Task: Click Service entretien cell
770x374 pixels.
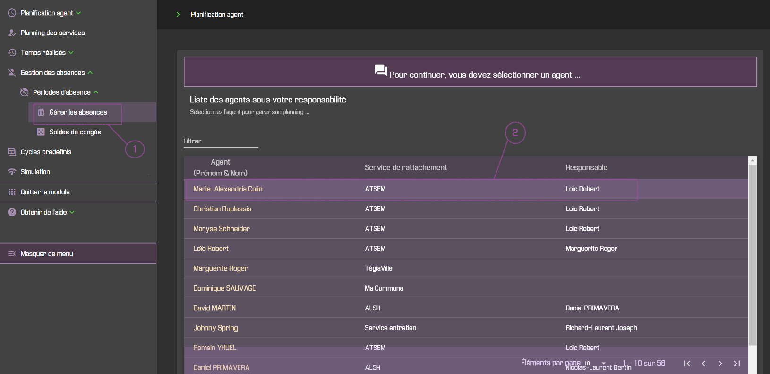Action: 390,328
